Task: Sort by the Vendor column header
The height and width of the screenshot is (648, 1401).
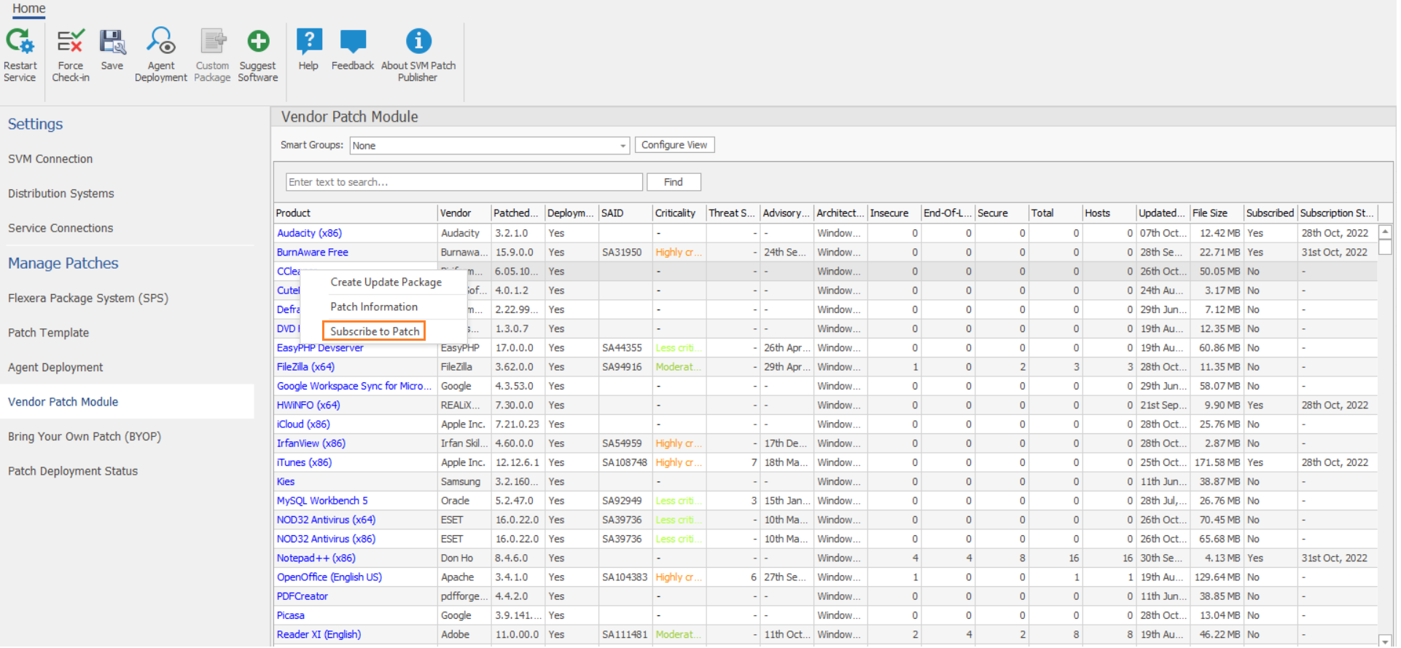Action: 464,213
